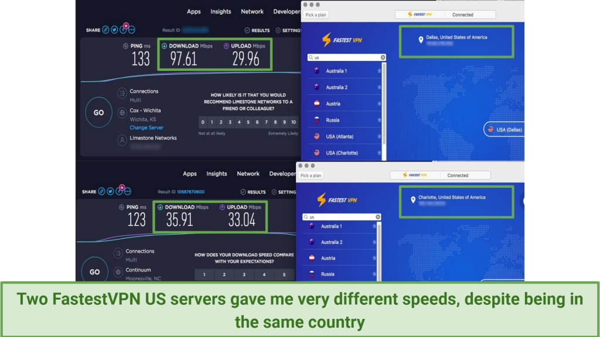The height and width of the screenshot is (337, 600).
Task: Favorite USA (Atlanta) star in top VPN window
Action: pos(379,136)
